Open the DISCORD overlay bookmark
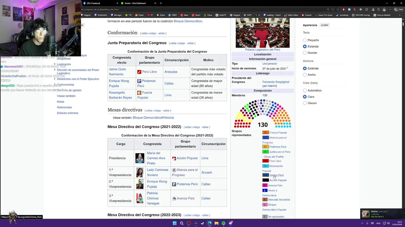Screen dimensions: 405x227 click(x=361, y=15)
